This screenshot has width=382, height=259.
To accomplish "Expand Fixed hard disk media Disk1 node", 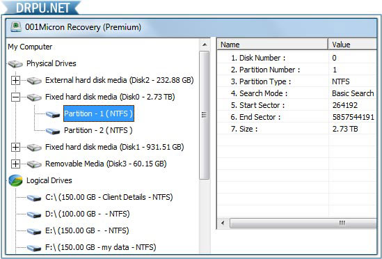I will 15,148.
